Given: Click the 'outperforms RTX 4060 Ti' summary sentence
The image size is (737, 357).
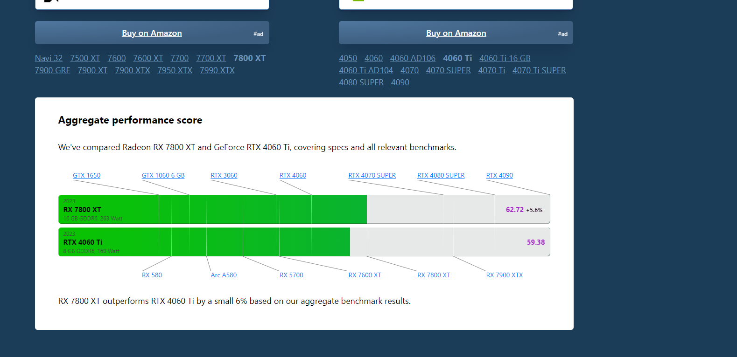Looking at the screenshot, I should click(x=234, y=301).
